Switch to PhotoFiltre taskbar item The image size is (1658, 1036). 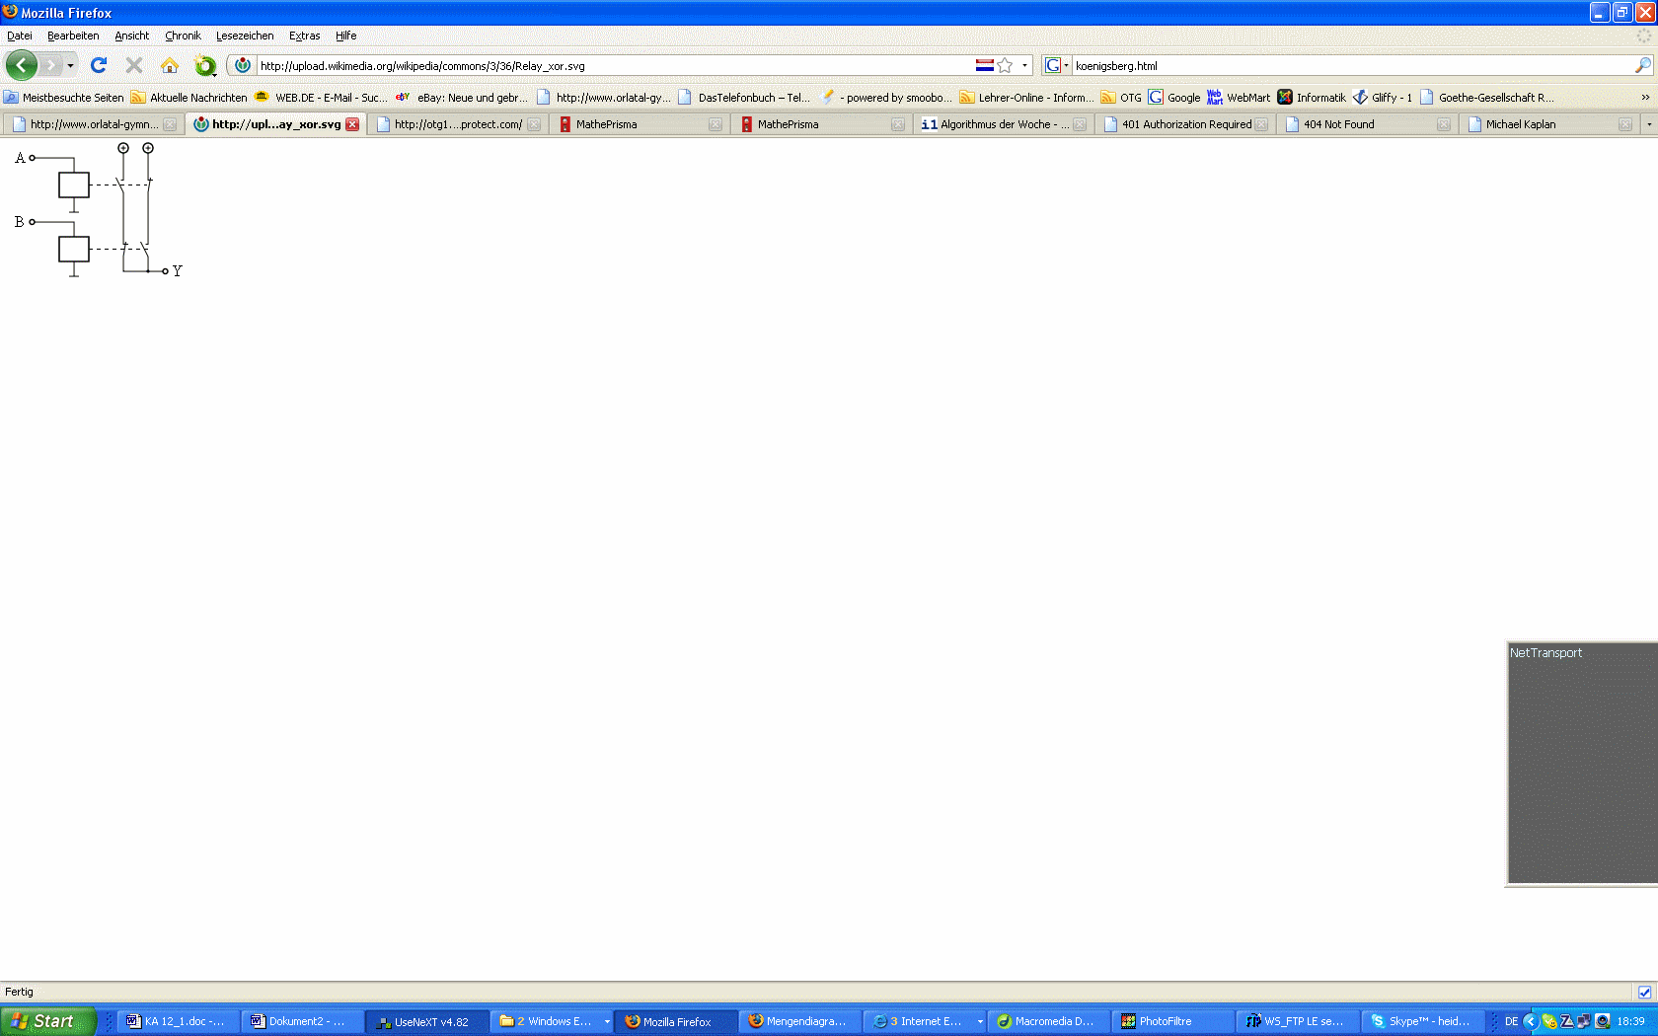(1172, 1021)
